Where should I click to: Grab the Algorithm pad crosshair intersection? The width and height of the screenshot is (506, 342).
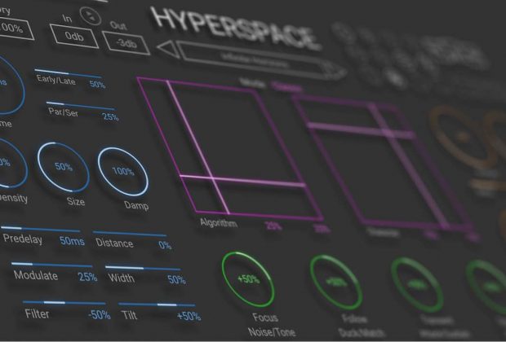click(x=211, y=178)
